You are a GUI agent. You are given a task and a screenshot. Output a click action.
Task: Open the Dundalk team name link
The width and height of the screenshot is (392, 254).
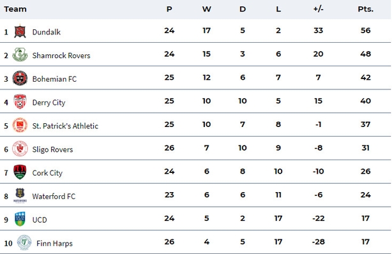pyautogui.click(x=47, y=32)
